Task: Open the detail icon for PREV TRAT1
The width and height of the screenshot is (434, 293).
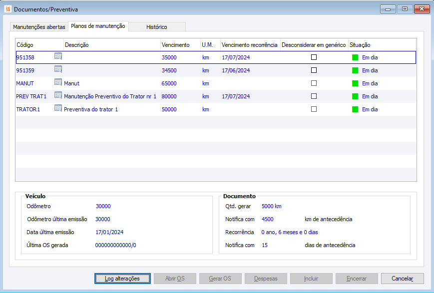Action: pyautogui.click(x=58, y=96)
